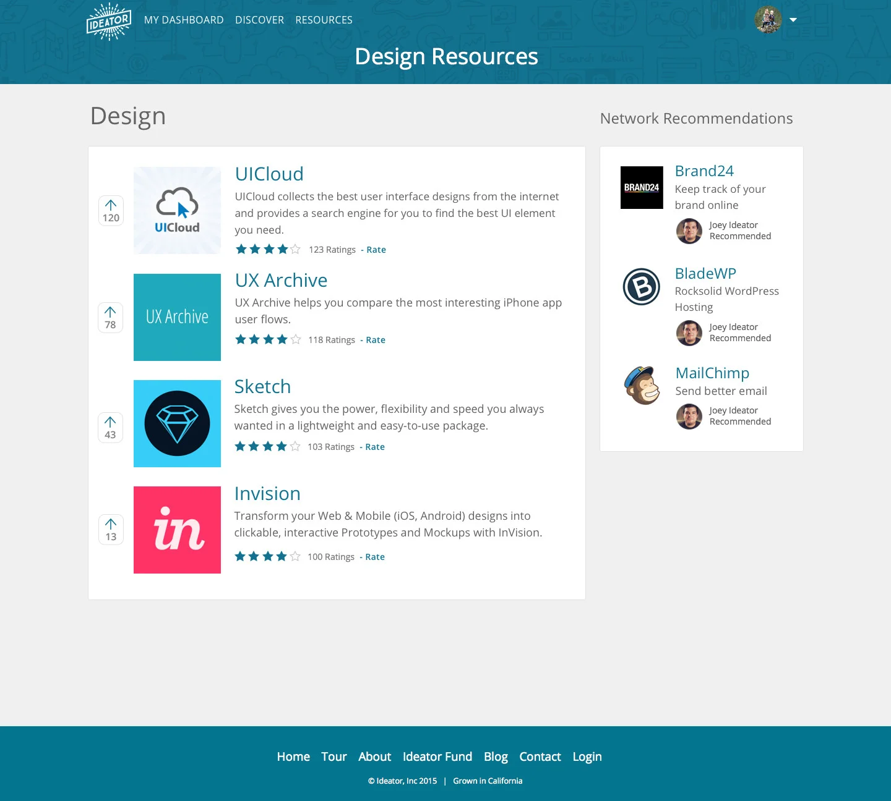Click Joey Ideator avatar under BladeWP
This screenshot has width=891, height=801.
point(689,333)
